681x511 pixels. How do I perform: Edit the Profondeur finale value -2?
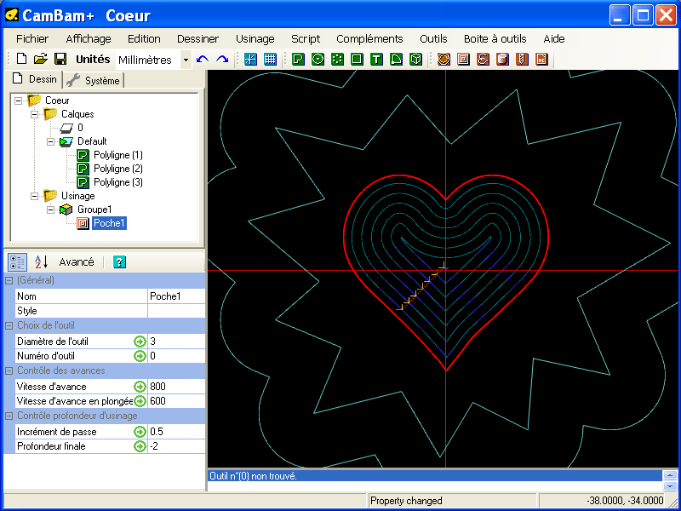(176, 446)
